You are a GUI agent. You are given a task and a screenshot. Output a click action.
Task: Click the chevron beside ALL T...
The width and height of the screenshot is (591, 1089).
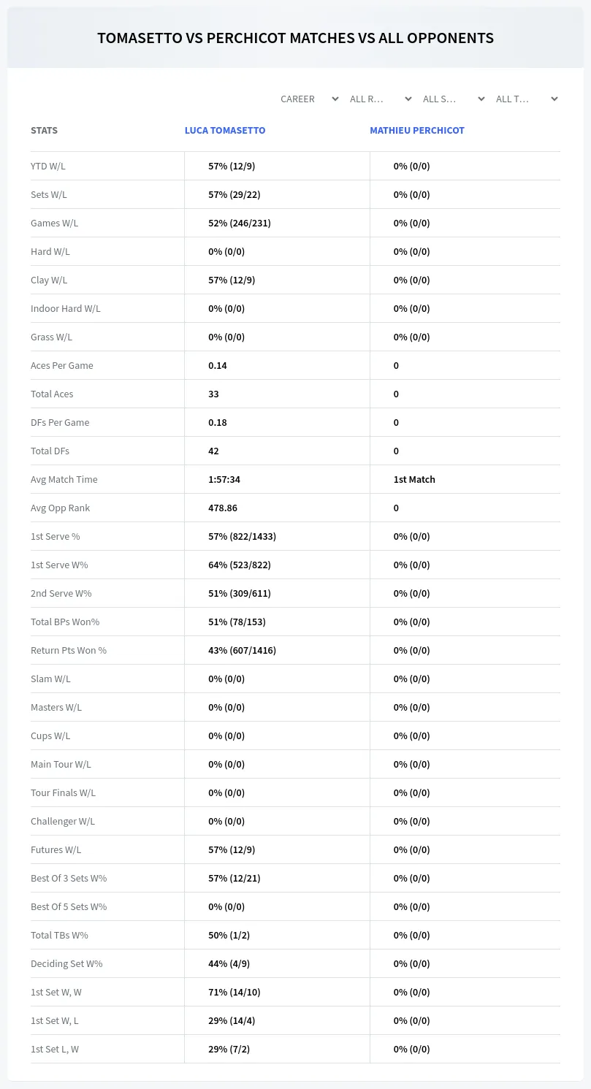click(554, 99)
